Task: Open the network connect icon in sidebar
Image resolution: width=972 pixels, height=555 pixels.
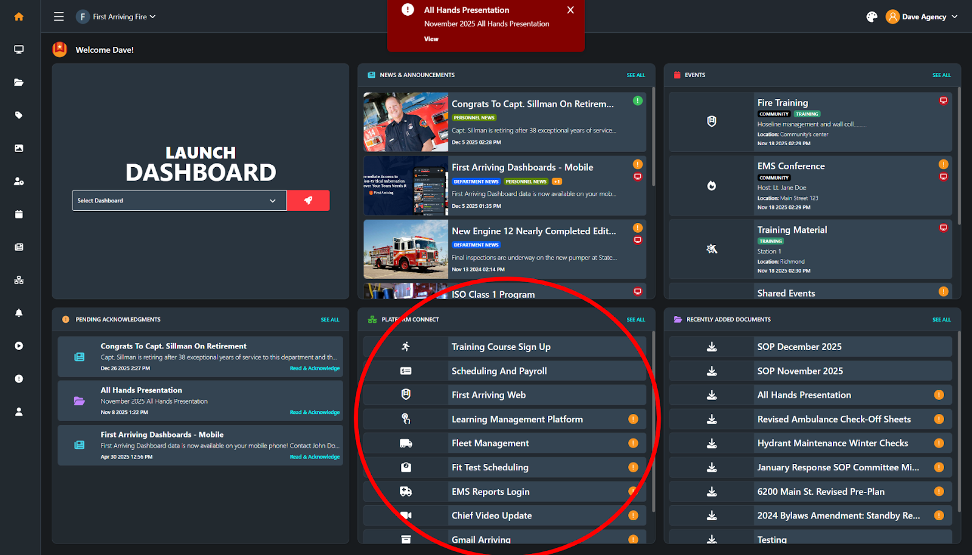Action: coord(19,280)
